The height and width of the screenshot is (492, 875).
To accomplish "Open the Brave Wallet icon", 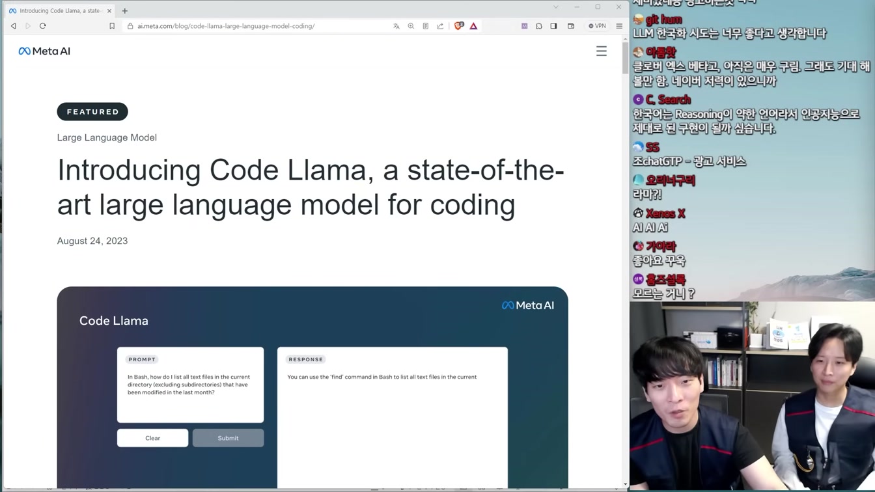I will click(571, 26).
